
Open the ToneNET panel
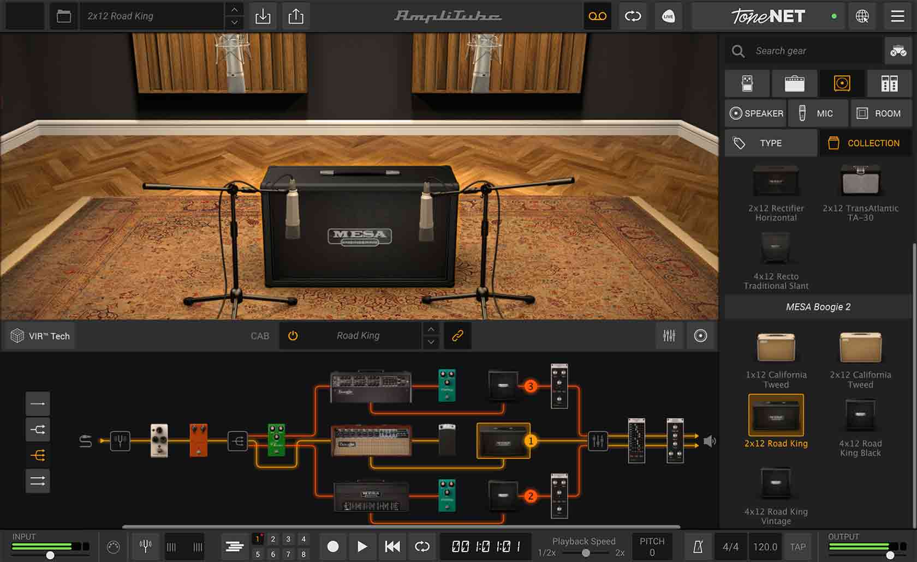[x=768, y=16]
